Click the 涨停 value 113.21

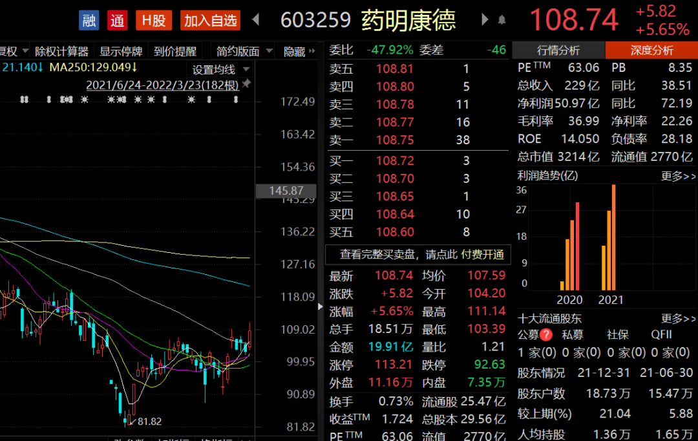tap(394, 365)
